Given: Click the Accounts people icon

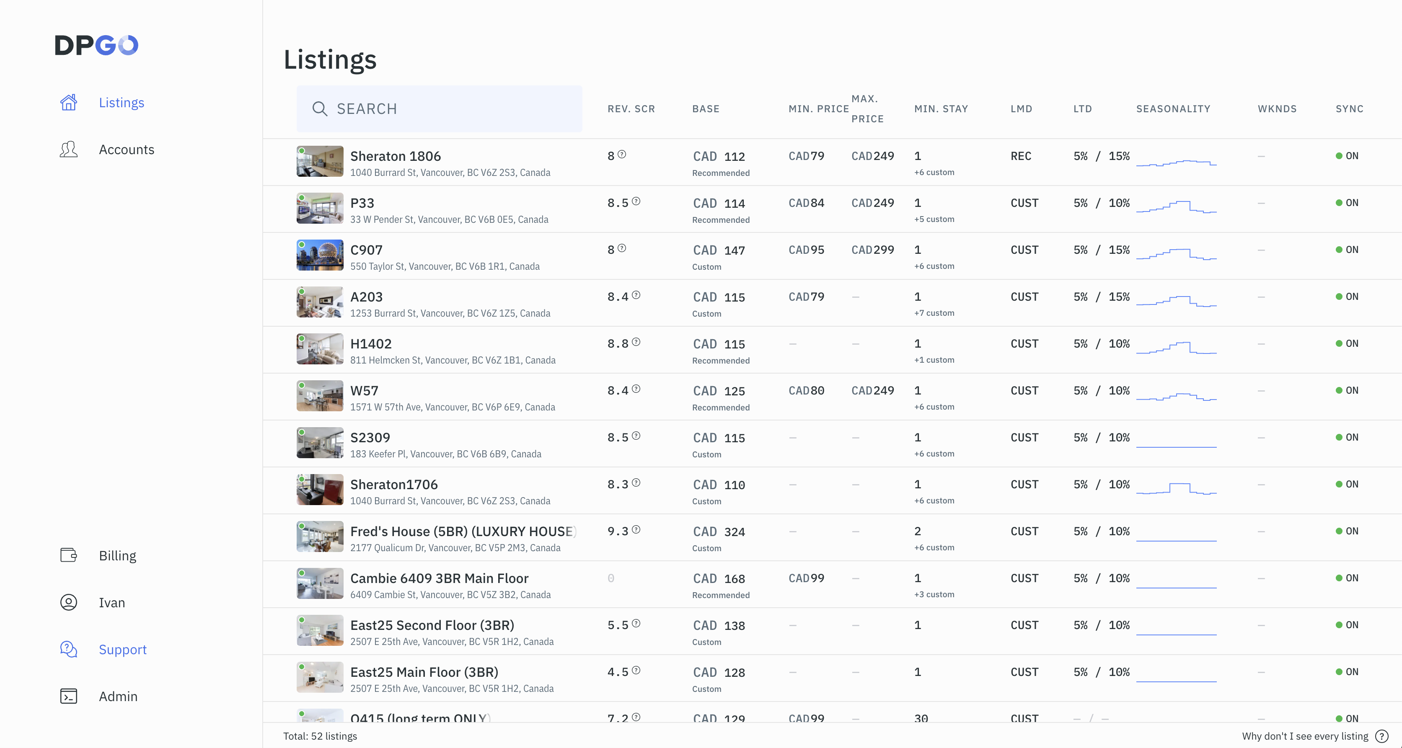Looking at the screenshot, I should coord(69,150).
